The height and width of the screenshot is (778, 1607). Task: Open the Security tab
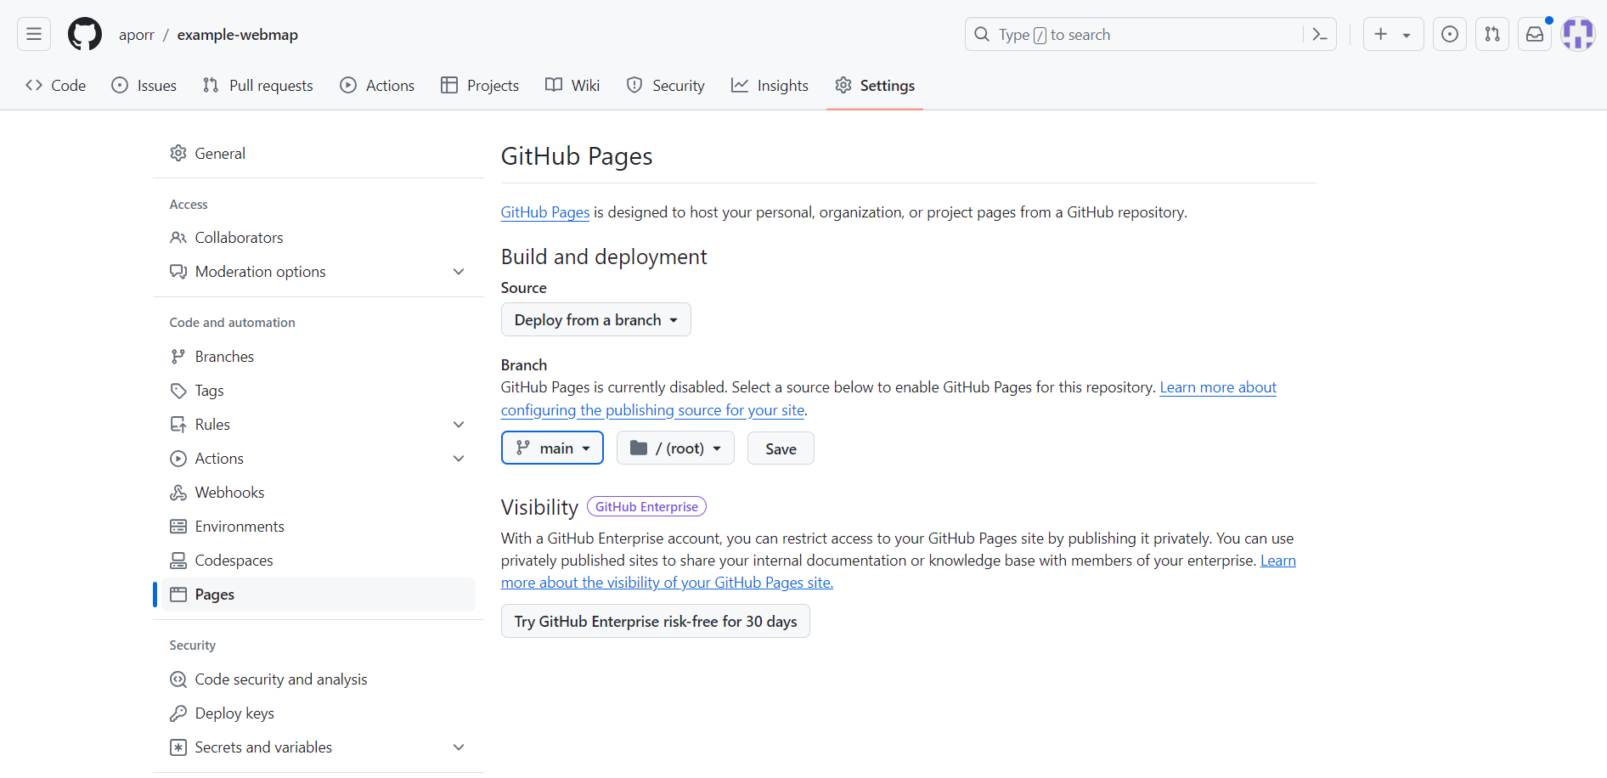666,85
